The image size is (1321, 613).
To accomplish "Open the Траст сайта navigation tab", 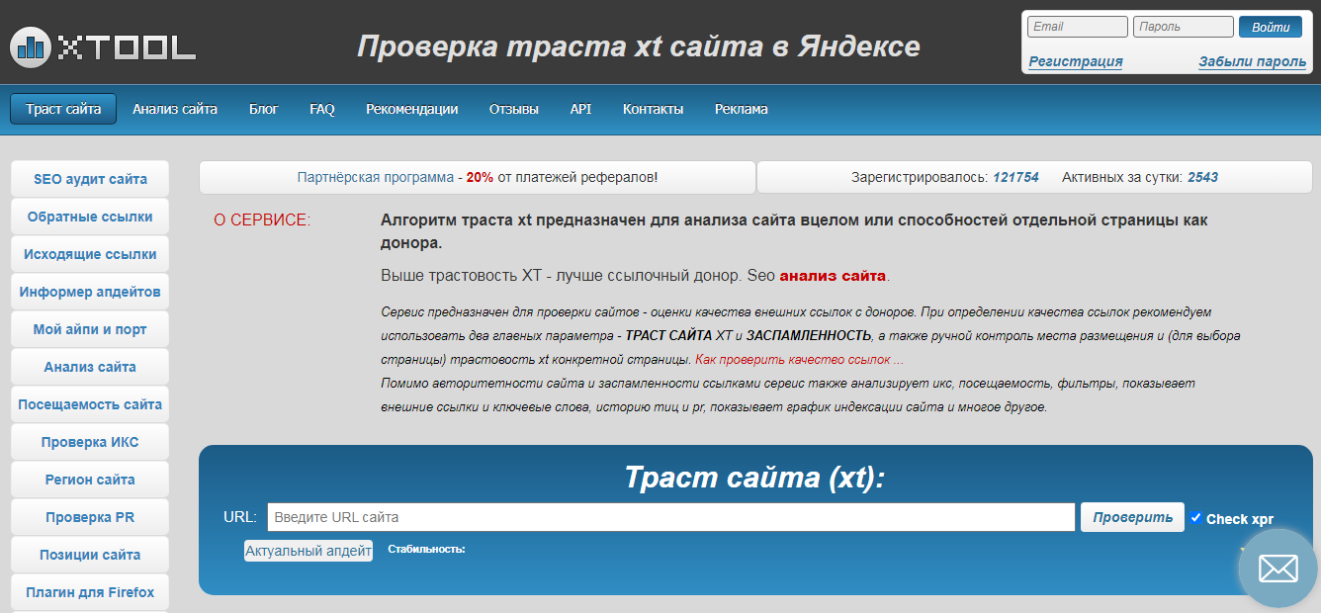I will [63, 109].
